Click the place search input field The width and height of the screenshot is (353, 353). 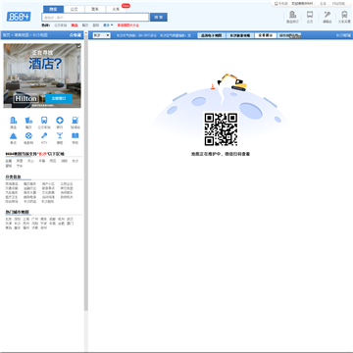95,18
